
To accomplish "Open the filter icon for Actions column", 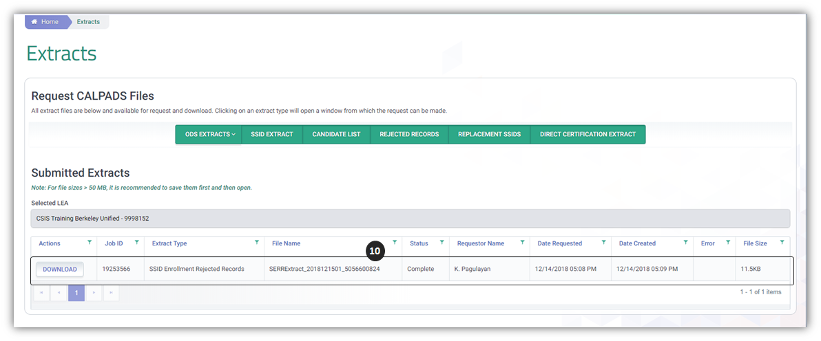I will click(90, 243).
